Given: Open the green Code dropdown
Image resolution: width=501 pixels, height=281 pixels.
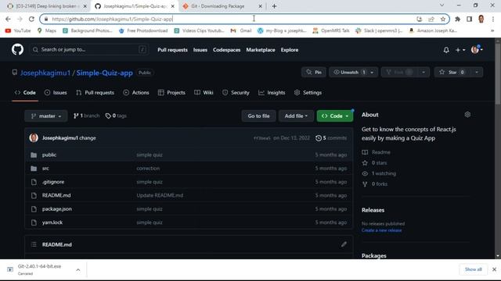Looking at the screenshot, I should (x=335, y=116).
